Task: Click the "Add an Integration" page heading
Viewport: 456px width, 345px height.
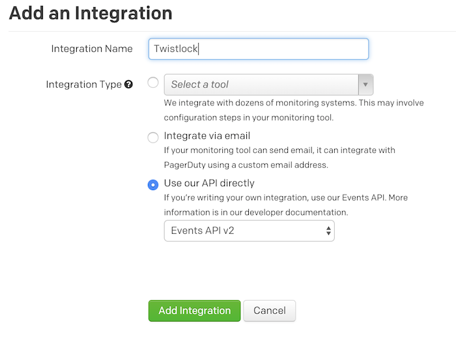Action: (91, 13)
